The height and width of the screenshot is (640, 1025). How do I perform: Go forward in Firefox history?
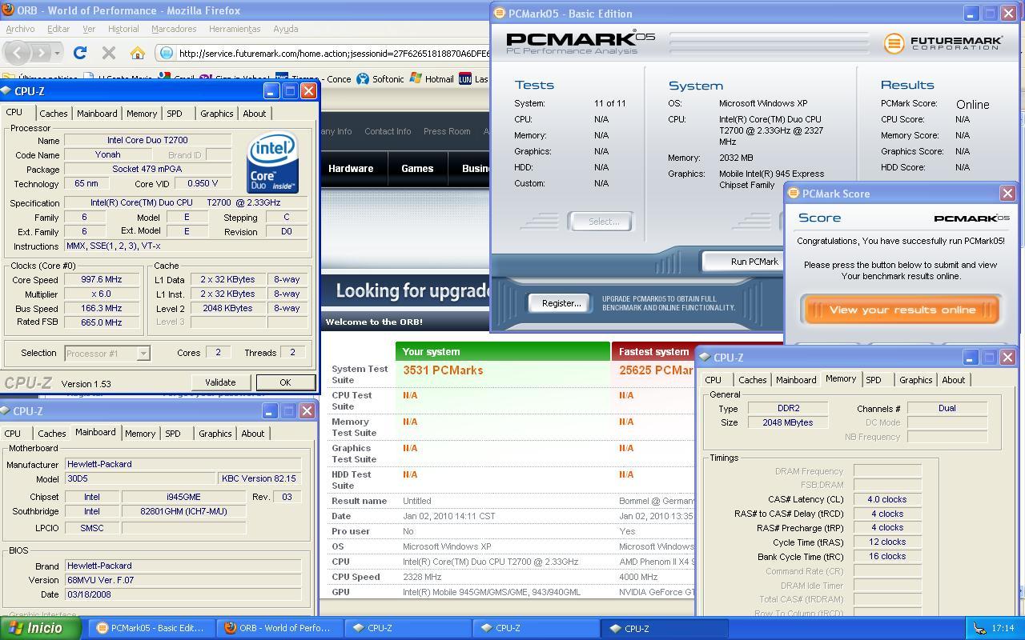pyautogui.click(x=41, y=53)
